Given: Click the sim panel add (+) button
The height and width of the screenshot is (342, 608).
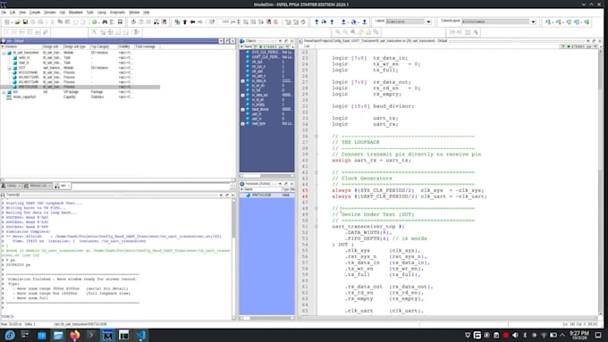Looking at the screenshot, I should coord(221,41).
